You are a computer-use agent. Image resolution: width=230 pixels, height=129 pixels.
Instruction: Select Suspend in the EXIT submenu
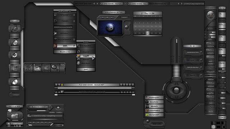pos(86,52)
